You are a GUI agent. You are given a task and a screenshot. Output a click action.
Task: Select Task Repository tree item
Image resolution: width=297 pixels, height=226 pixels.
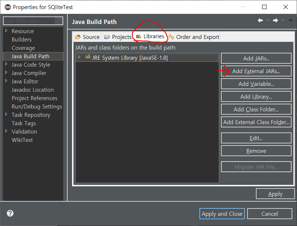(31, 115)
